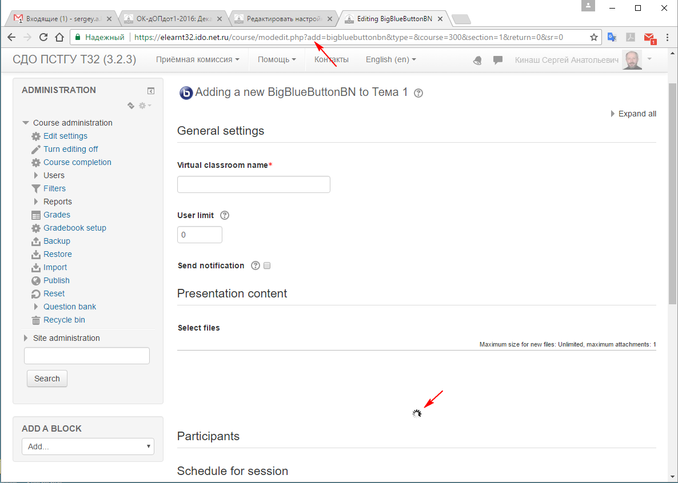This screenshot has width=678, height=483.
Task: Open browser home page icon
Action: click(59, 37)
